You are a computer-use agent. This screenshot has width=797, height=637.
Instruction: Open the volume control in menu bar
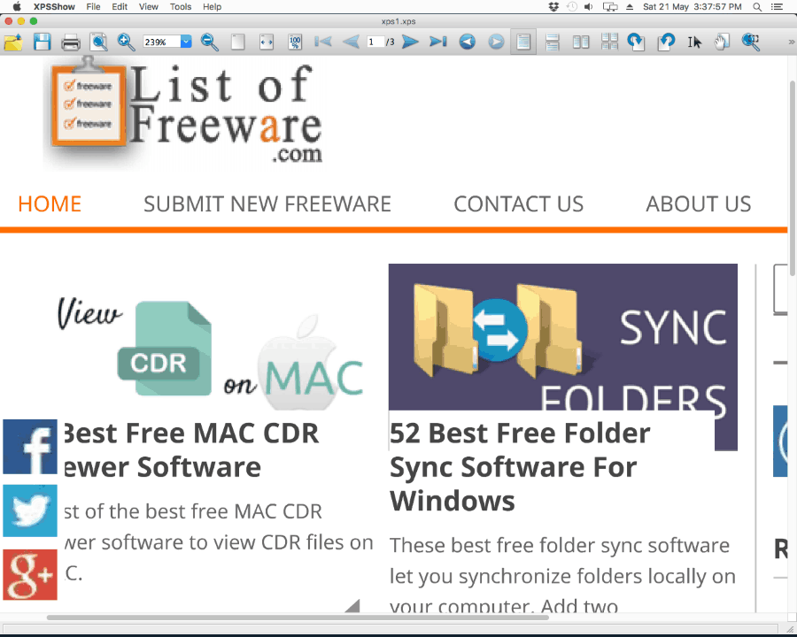[x=589, y=6]
